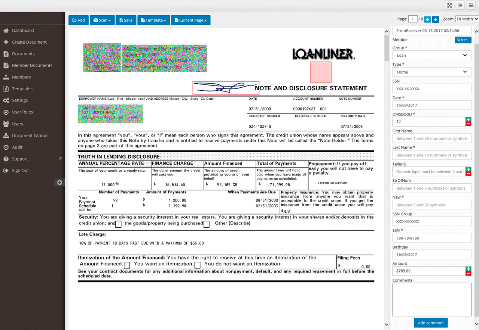Open the Type dropdown showing Home

pyautogui.click(x=432, y=72)
